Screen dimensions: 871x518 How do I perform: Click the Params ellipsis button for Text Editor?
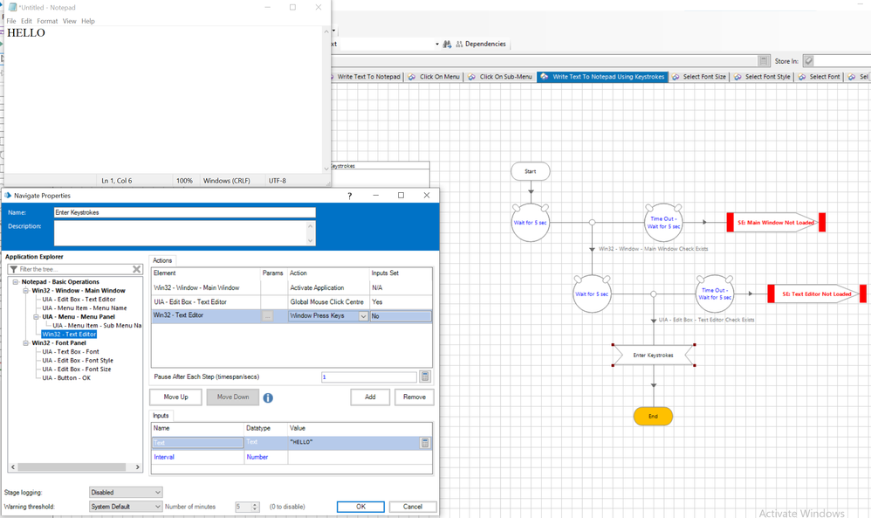[268, 316]
